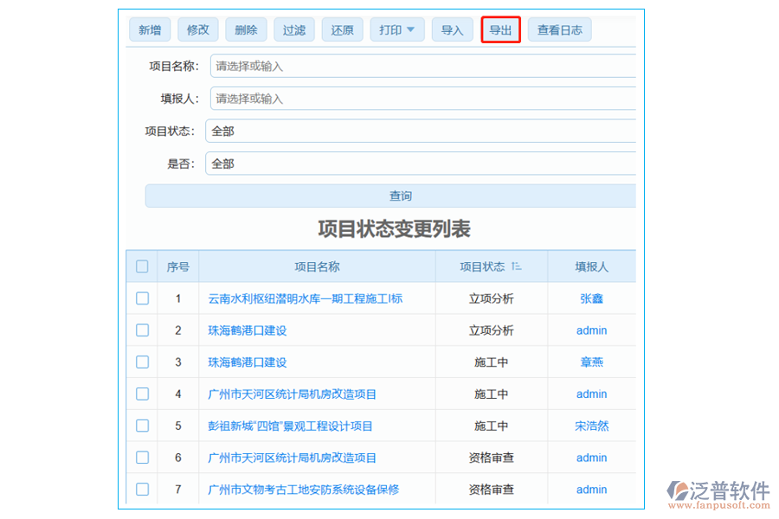This screenshot has height=519, width=779.
Task: Click 删除 to remove selected records
Action: tap(246, 29)
